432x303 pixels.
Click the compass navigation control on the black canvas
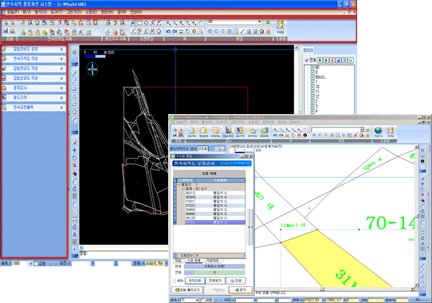pos(92,69)
